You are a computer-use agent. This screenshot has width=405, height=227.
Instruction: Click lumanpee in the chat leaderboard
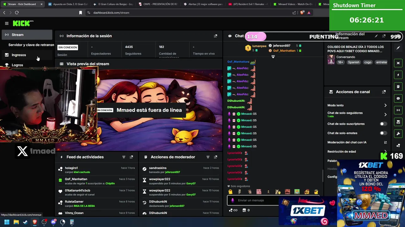click(259, 46)
